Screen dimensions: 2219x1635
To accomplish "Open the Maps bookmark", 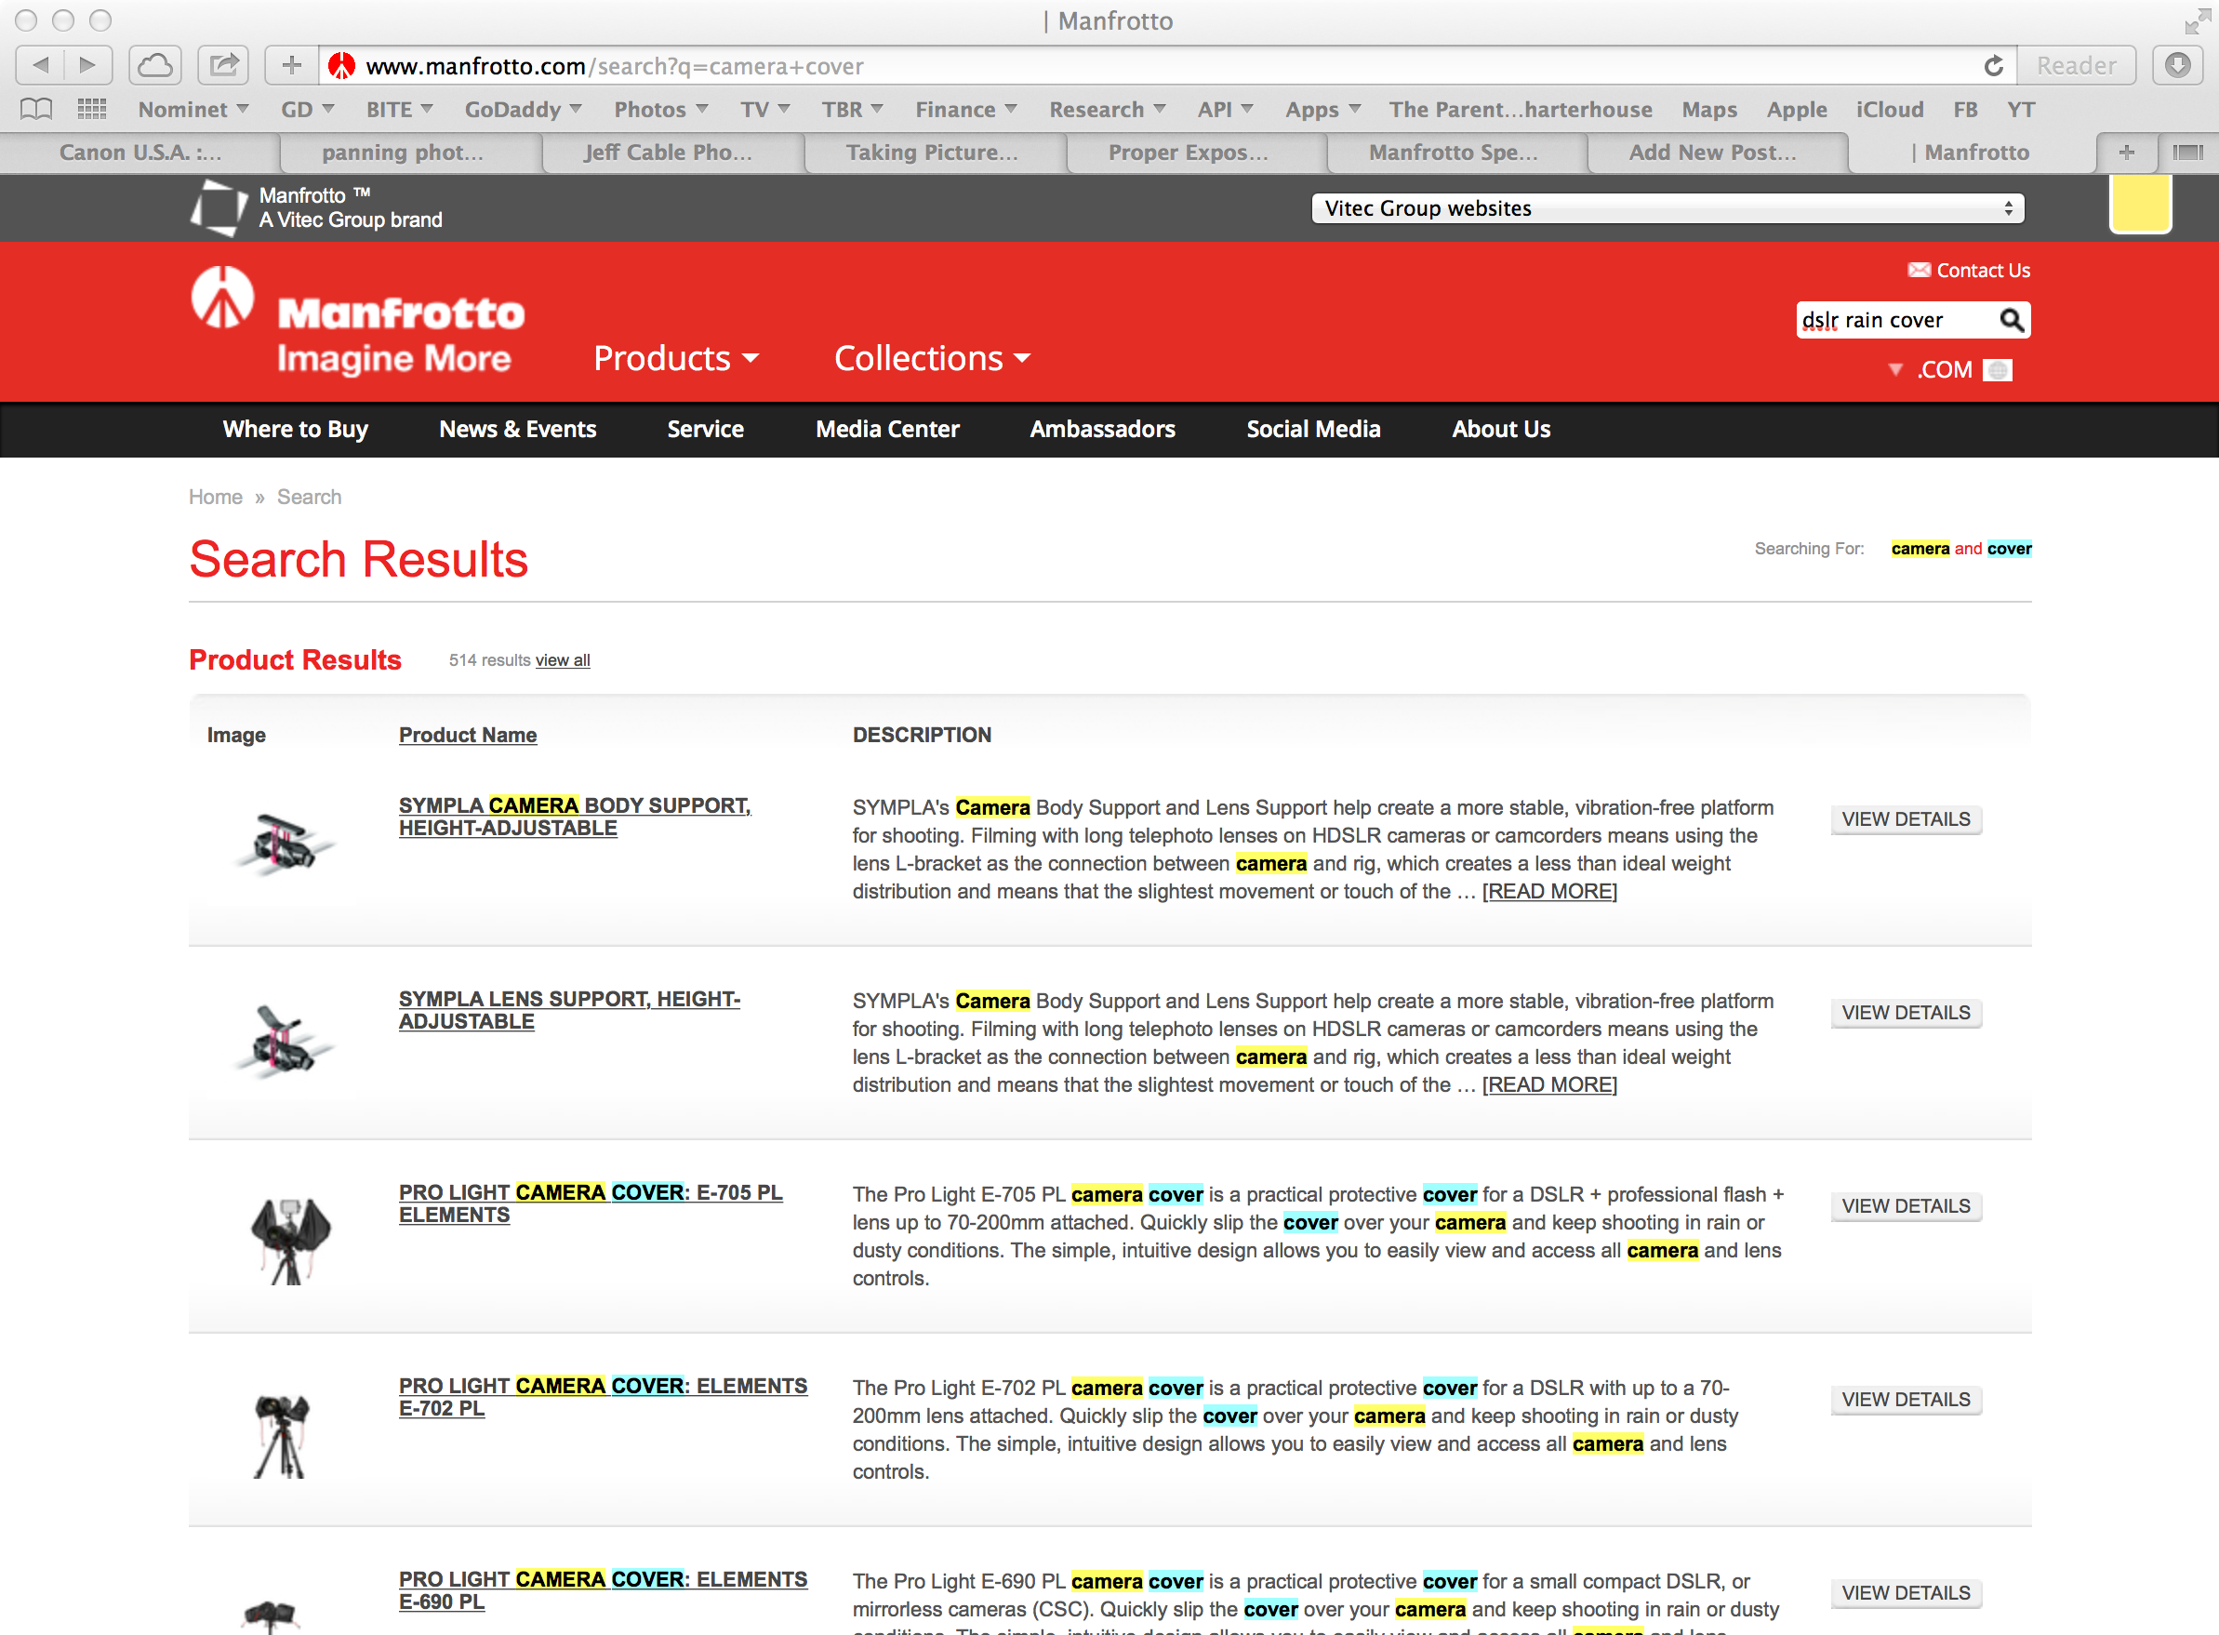I will pos(1709,109).
